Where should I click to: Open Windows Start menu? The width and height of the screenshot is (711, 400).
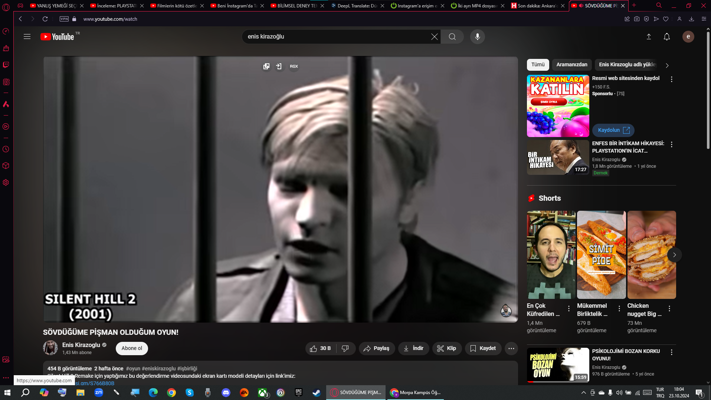click(7, 393)
